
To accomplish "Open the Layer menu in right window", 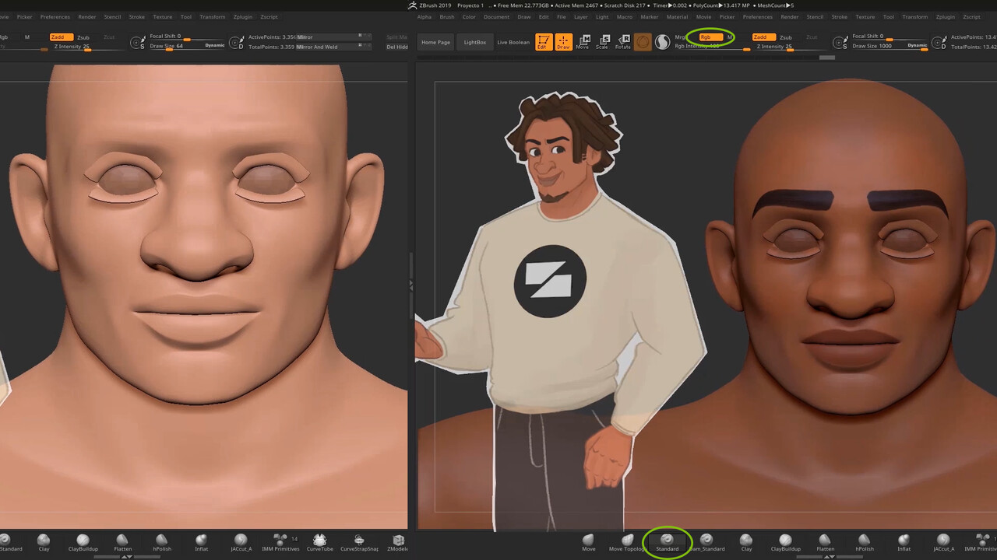I will [x=581, y=16].
